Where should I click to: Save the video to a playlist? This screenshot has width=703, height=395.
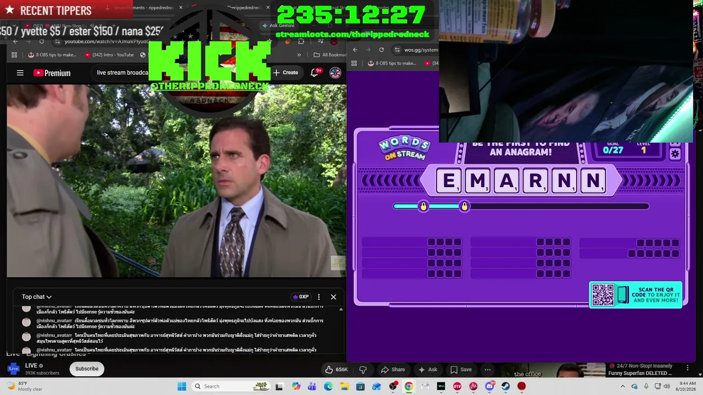coord(461,369)
